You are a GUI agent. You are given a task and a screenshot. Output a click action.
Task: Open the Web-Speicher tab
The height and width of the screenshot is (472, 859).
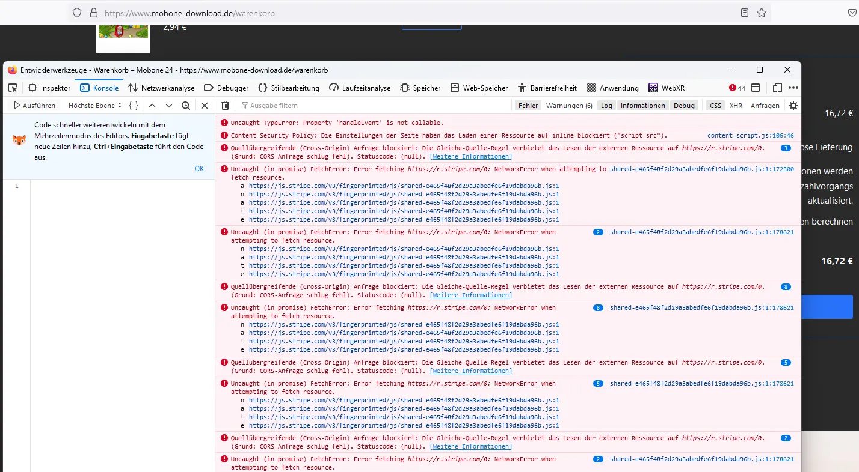[479, 88]
